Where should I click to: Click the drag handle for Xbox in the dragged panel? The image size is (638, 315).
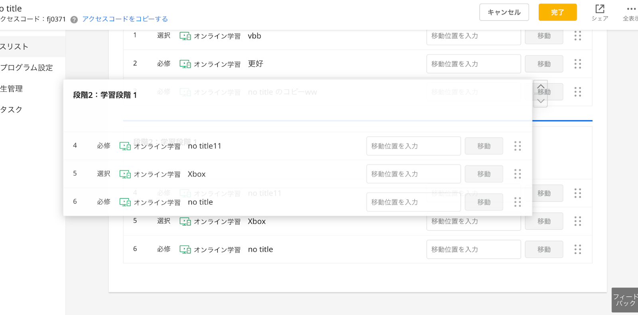(518, 174)
